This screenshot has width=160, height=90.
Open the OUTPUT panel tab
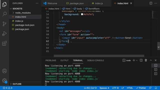tap(64, 60)
